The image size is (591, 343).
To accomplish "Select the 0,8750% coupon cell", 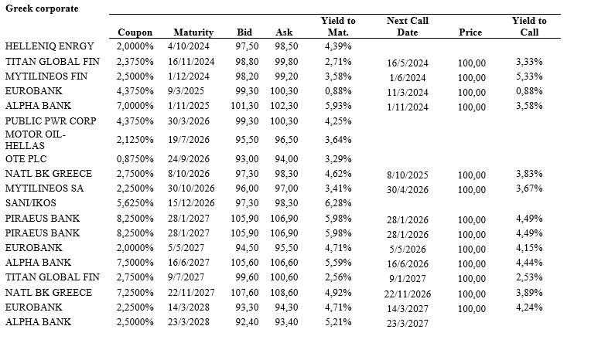I will coord(136,159).
